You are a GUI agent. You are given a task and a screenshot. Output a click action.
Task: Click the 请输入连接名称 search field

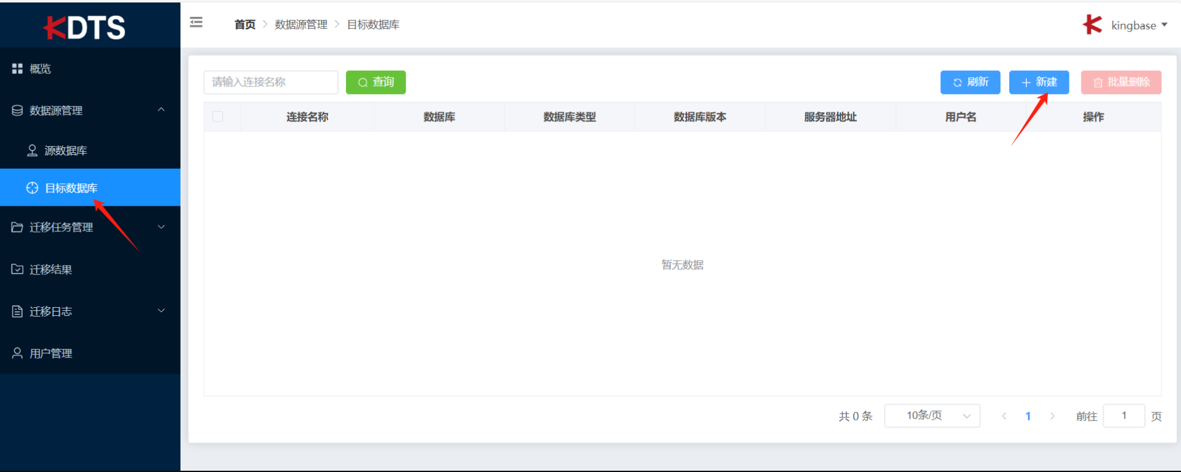[x=270, y=82]
